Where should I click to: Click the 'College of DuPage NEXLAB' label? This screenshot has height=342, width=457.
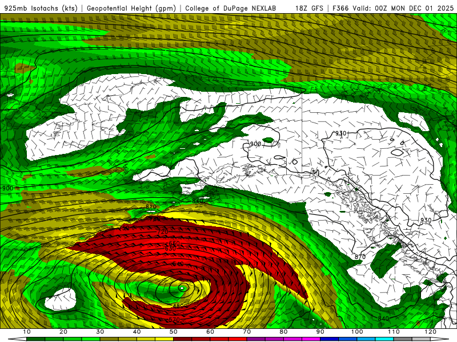point(231,8)
